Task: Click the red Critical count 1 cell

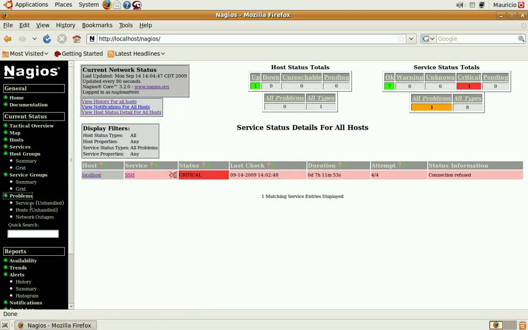Action: 469,86
